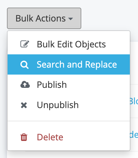The height and width of the screenshot is (158, 138).
Task: Open the Bulk Actions dropdown button
Action: tap(44, 18)
